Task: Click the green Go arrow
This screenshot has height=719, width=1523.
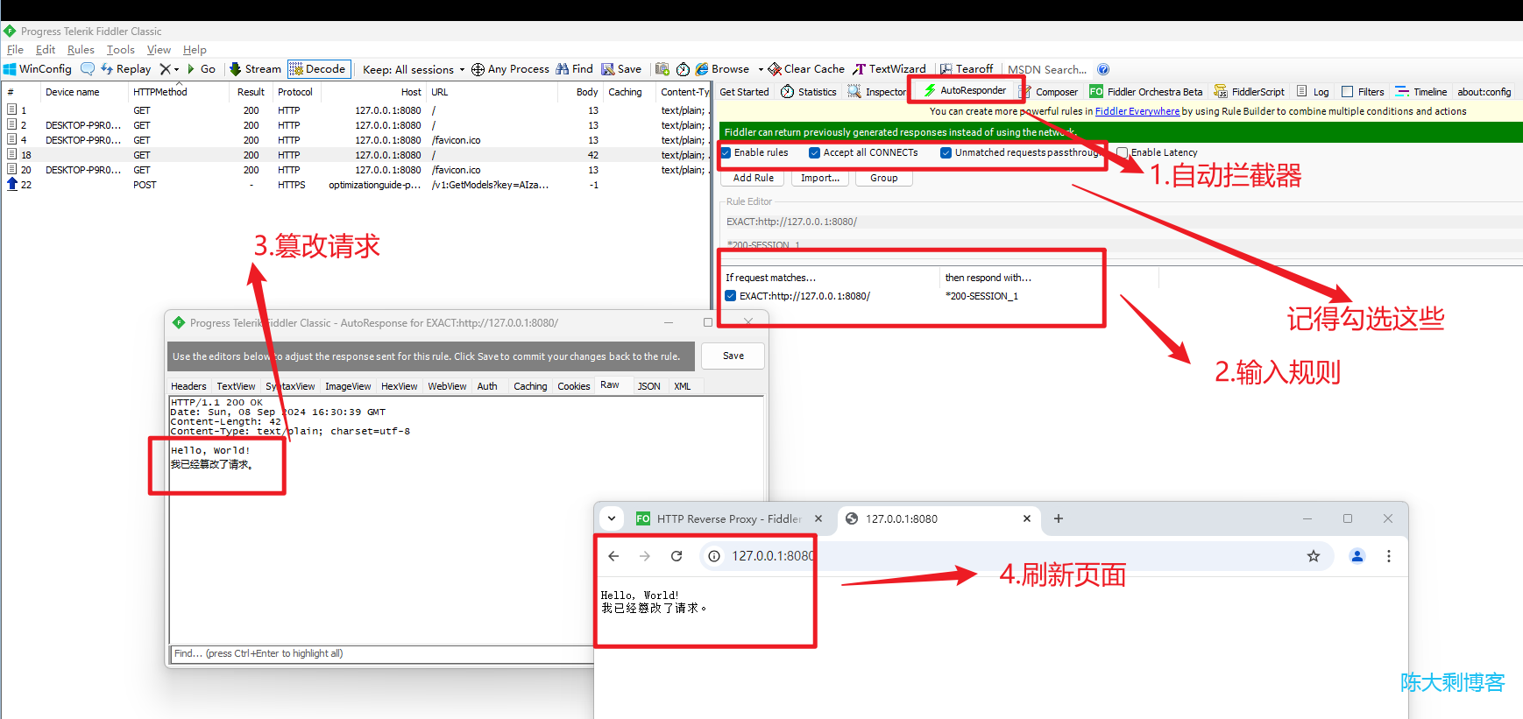Action: pos(202,69)
